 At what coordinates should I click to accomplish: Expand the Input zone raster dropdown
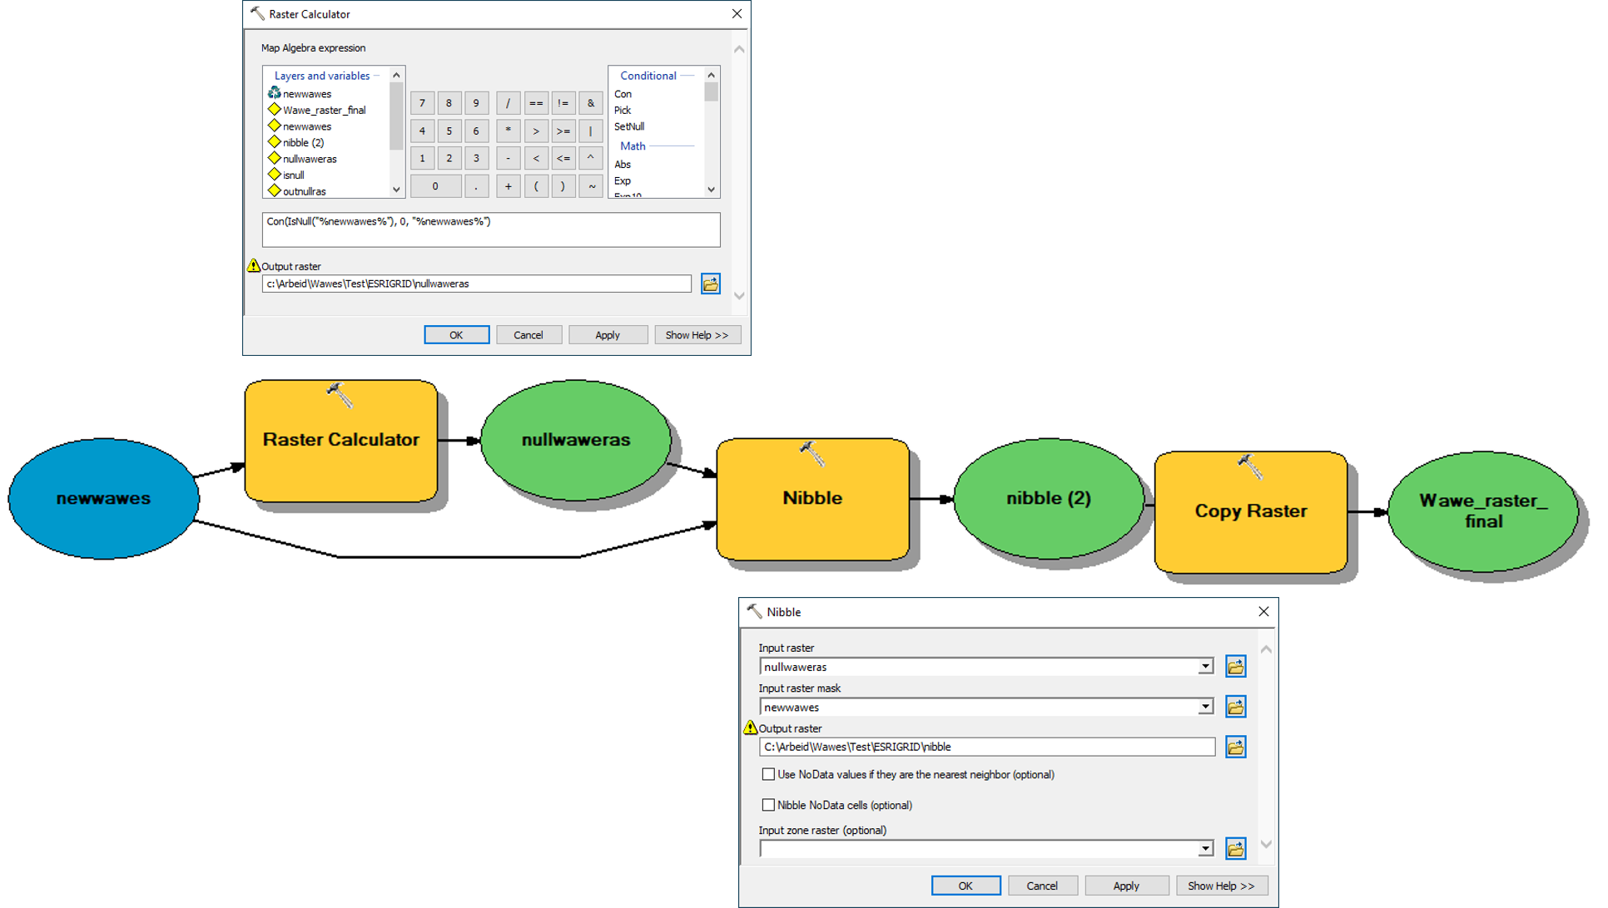pos(1205,849)
